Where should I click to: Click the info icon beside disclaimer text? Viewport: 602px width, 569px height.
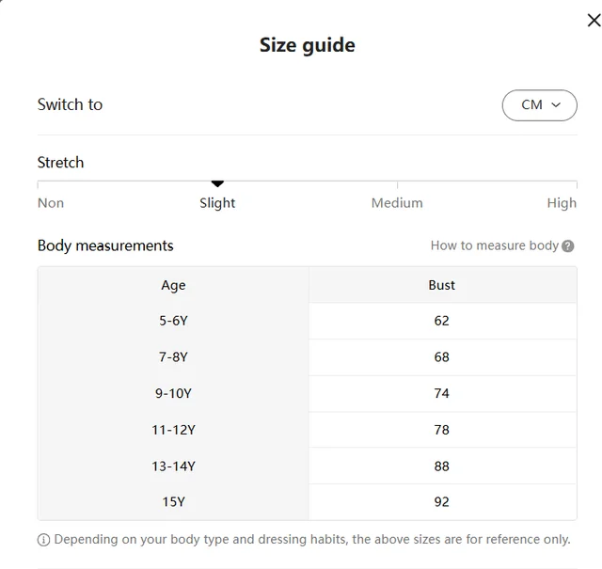tap(43, 540)
